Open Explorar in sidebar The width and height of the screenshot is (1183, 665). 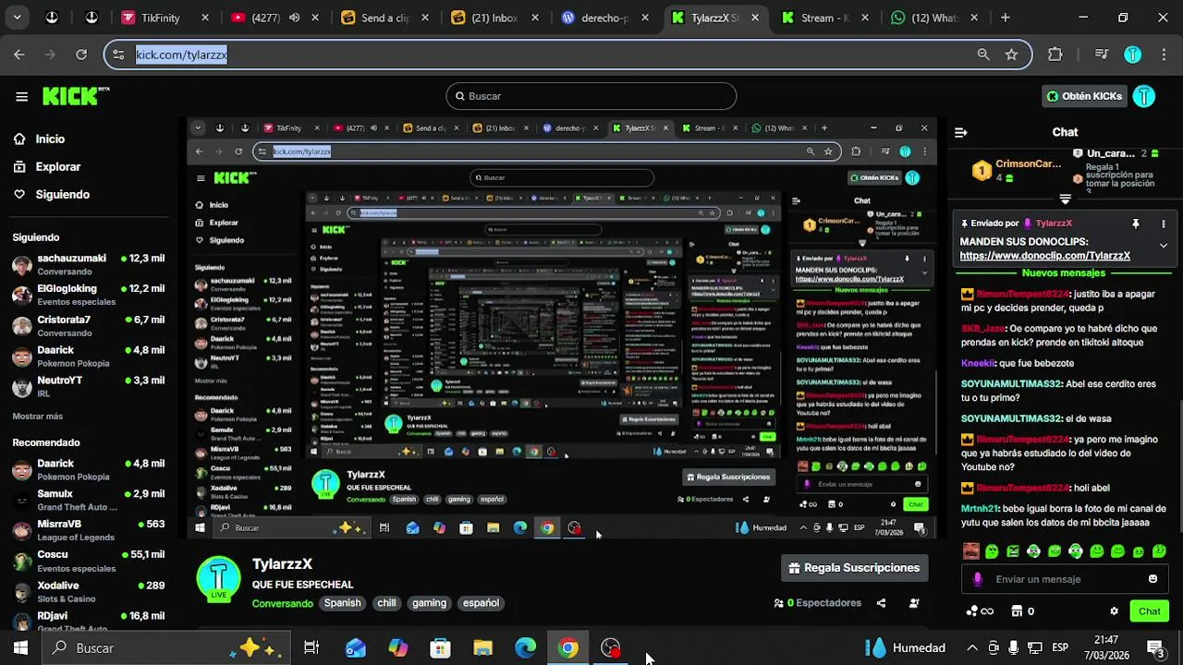[47, 166]
